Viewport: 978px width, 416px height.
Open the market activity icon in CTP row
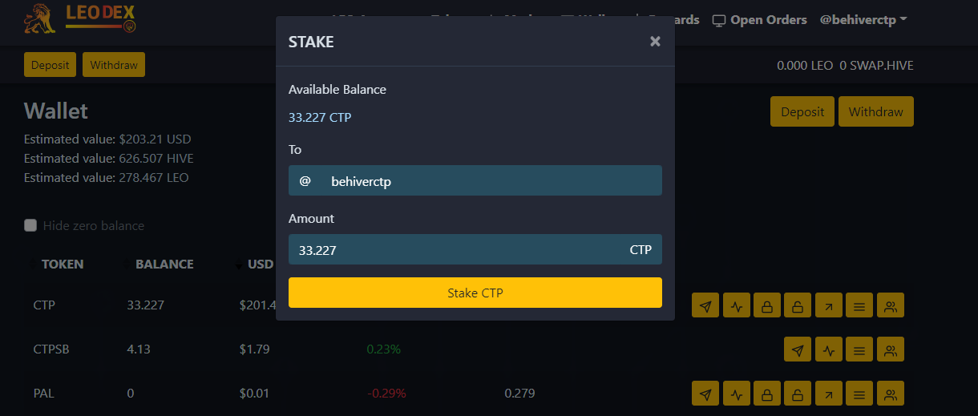point(736,305)
